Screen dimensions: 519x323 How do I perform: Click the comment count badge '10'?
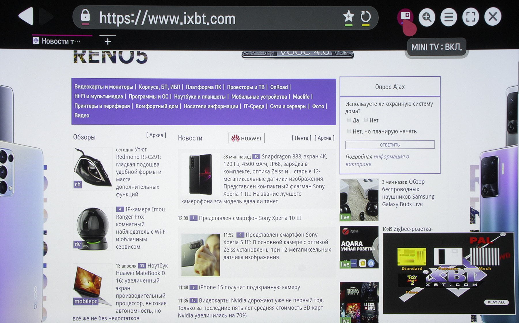coord(256,156)
